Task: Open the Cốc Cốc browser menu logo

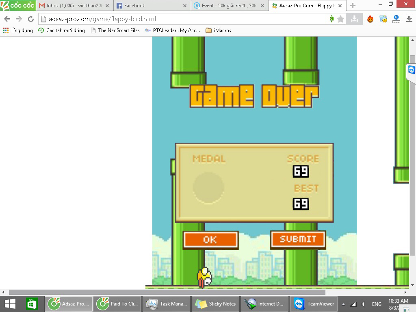Action: click(18, 5)
